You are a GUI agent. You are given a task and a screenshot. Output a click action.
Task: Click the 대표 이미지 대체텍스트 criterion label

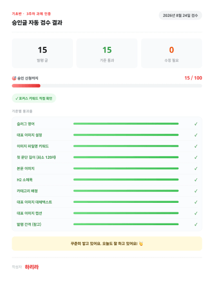pyautogui.click(x=35, y=202)
